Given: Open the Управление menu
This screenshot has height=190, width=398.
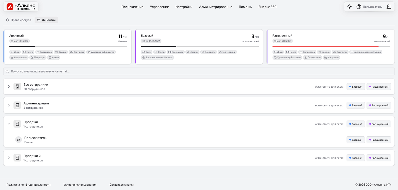Looking at the screenshot, I should point(159,7).
